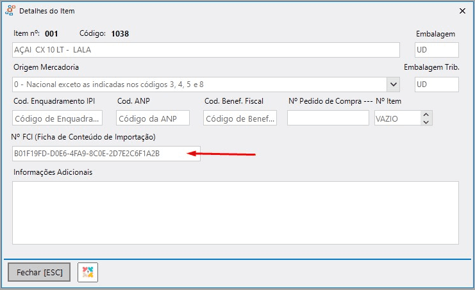Click the Detalhes do Item window icon
Screen dimensions: 475x290
[x=10, y=11]
